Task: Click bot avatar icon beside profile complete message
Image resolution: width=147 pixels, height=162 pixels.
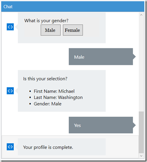Action: [10, 147]
